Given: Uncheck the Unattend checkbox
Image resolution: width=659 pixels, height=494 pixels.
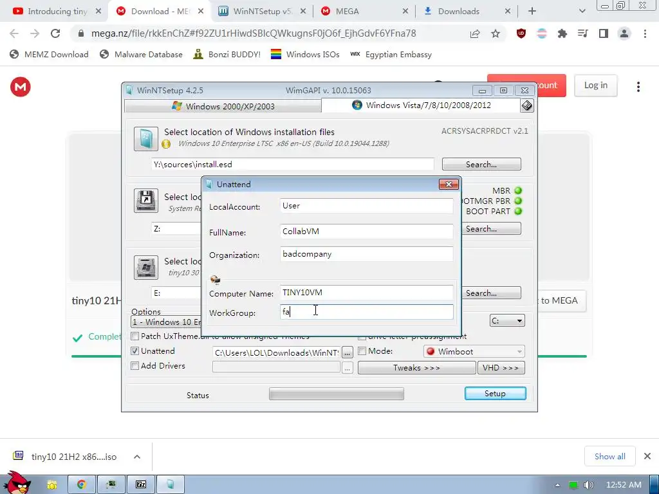Looking at the screenshot, I should 135,351.
